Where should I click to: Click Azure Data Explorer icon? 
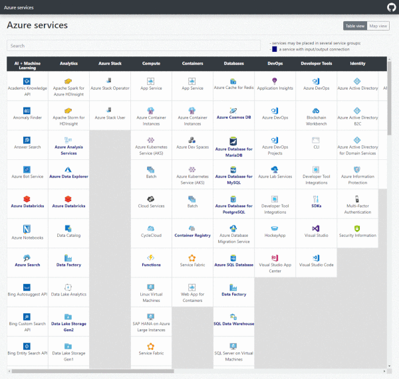point(68,169)
